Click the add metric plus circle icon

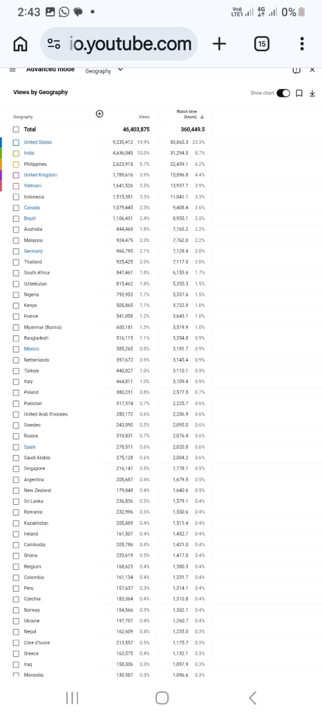click(100, 114)
